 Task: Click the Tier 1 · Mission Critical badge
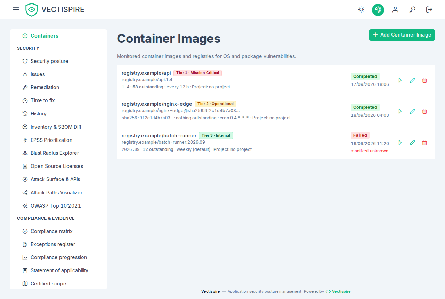[x=197, y=73]
